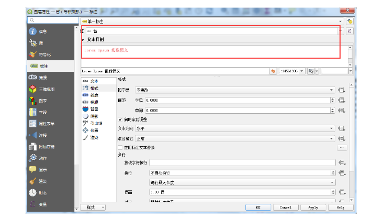
Task: Open the 混合模式 dropdown showing 正常
Action: click(235, 138)
